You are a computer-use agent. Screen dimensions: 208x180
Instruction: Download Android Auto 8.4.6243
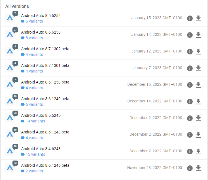[x=198, y=152]
